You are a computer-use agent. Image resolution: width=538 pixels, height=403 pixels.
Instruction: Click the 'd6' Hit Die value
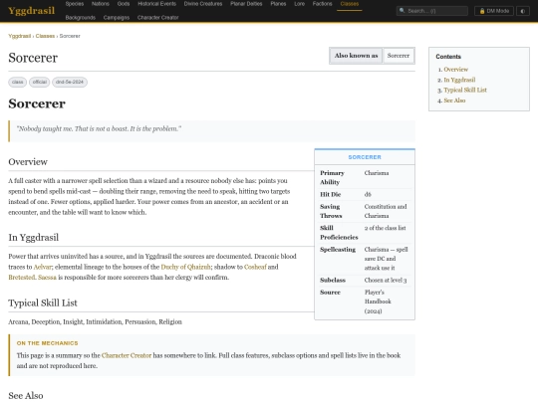(368, 195)
